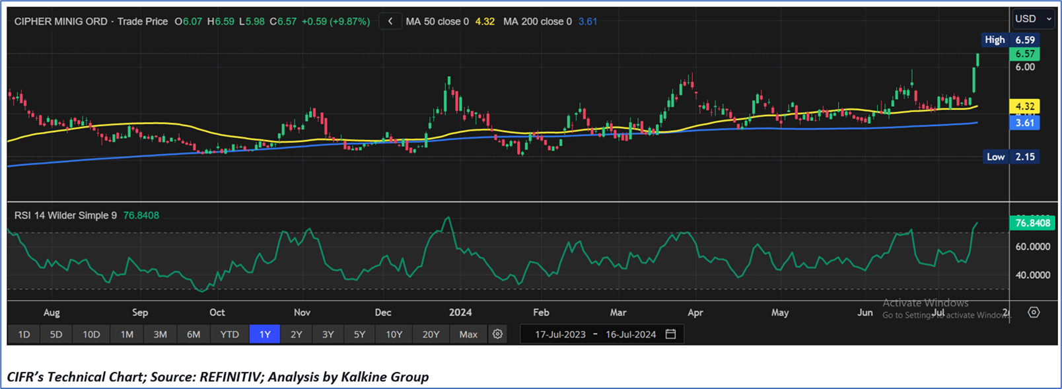Open the calendar date picker icon
The image size is (1062, 389).
click(x=670, y=334)
